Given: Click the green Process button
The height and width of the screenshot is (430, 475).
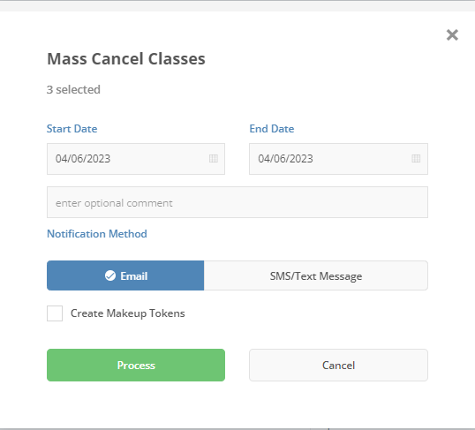Looking at the screenshot, I should 136,366.
